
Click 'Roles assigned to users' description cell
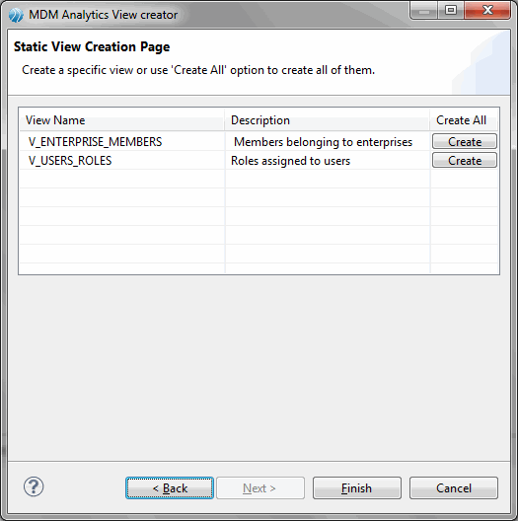coord(290,161)
